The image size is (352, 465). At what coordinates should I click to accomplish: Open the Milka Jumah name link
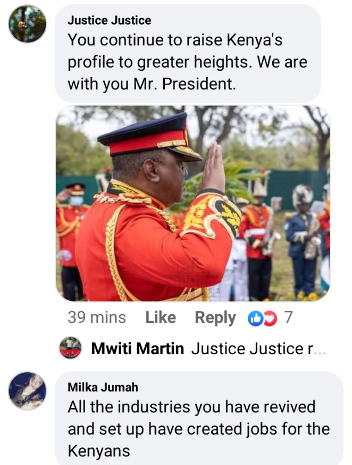pyautogui.click(x=103, y=387)
